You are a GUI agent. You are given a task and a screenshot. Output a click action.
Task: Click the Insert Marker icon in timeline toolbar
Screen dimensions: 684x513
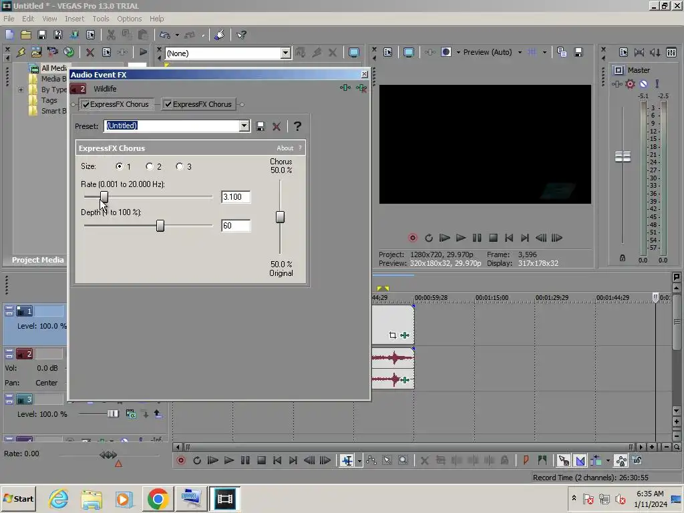click(526, 460)
